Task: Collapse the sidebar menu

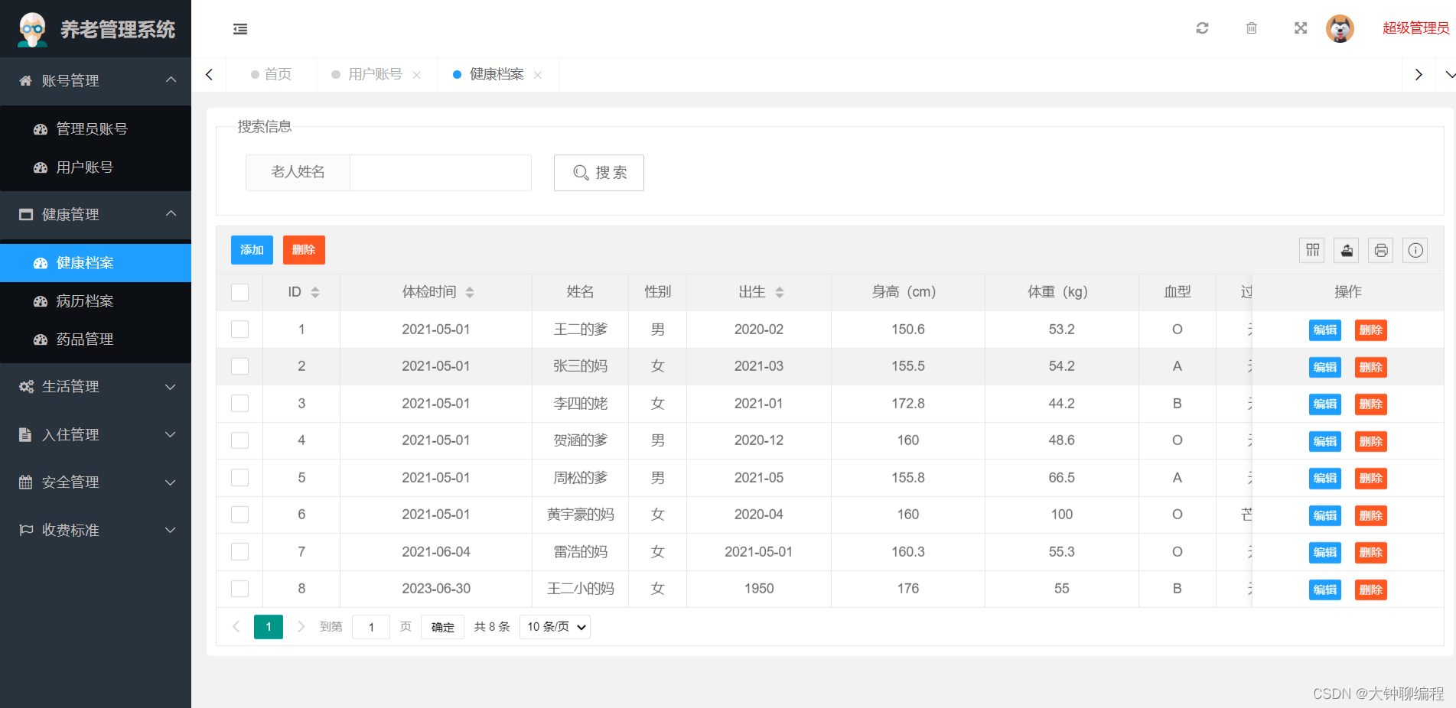Action: tap(239, 28)
